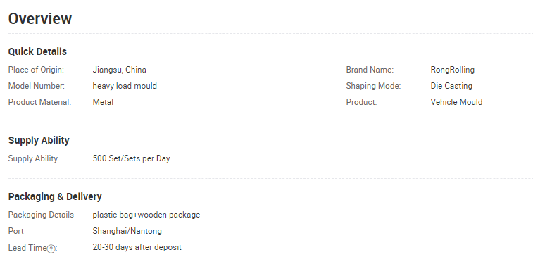Click the Shaping Mode label

374,86
